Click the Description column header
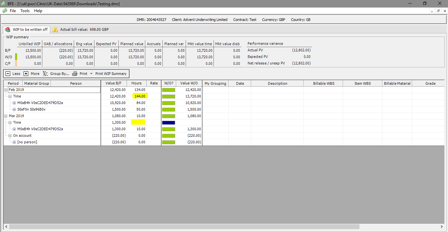 pyautogui.click(x=277, y=83)
